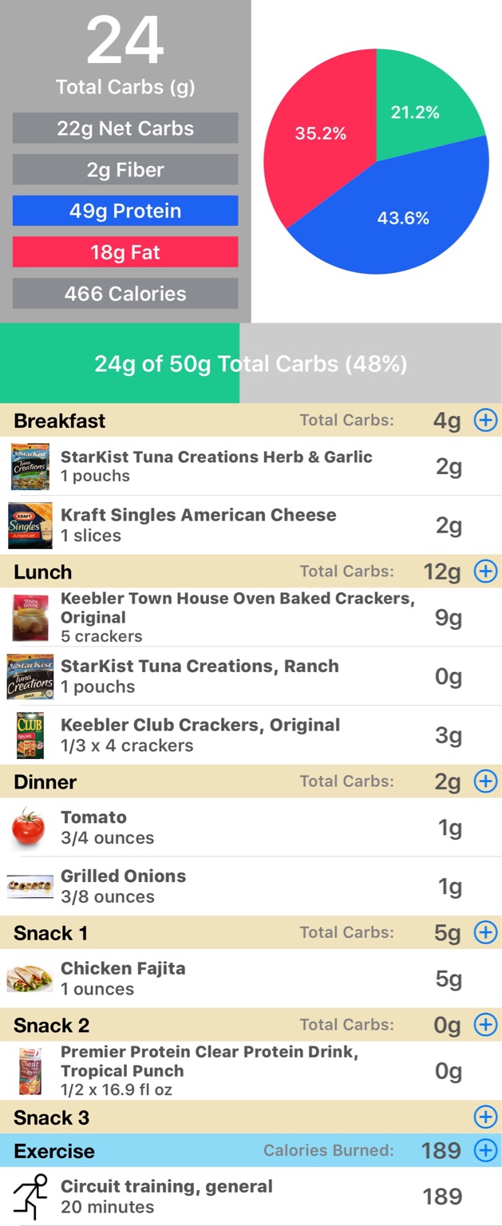Open the StarKist Herb & Garlic tuna entry
502x1226 pixels.
[x=251, y=466]
